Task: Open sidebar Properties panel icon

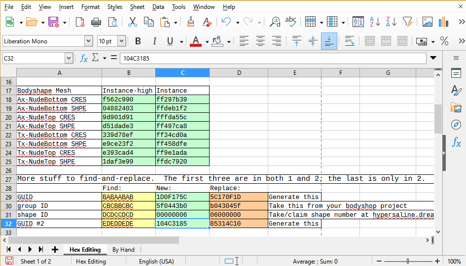Action: pyautogui.click(x=456, y=73)
